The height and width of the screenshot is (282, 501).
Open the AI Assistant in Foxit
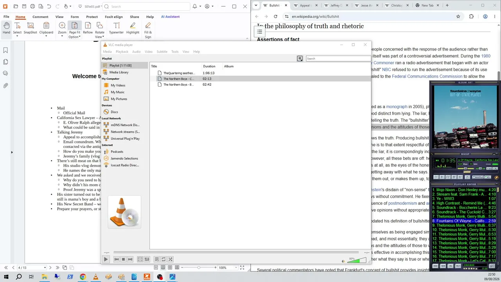tap(170, 17)
